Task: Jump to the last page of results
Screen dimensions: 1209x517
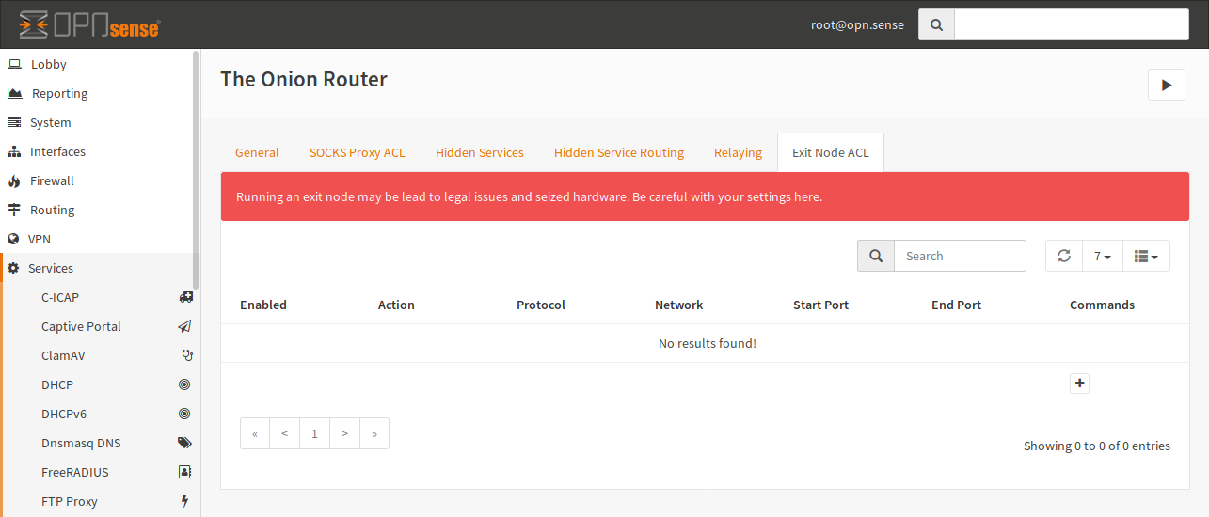Action: coord(374,433)
